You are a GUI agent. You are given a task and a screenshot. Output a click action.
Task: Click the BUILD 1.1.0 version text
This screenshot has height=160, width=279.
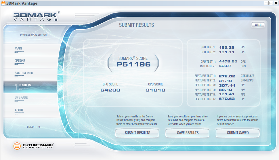(33, 127)
